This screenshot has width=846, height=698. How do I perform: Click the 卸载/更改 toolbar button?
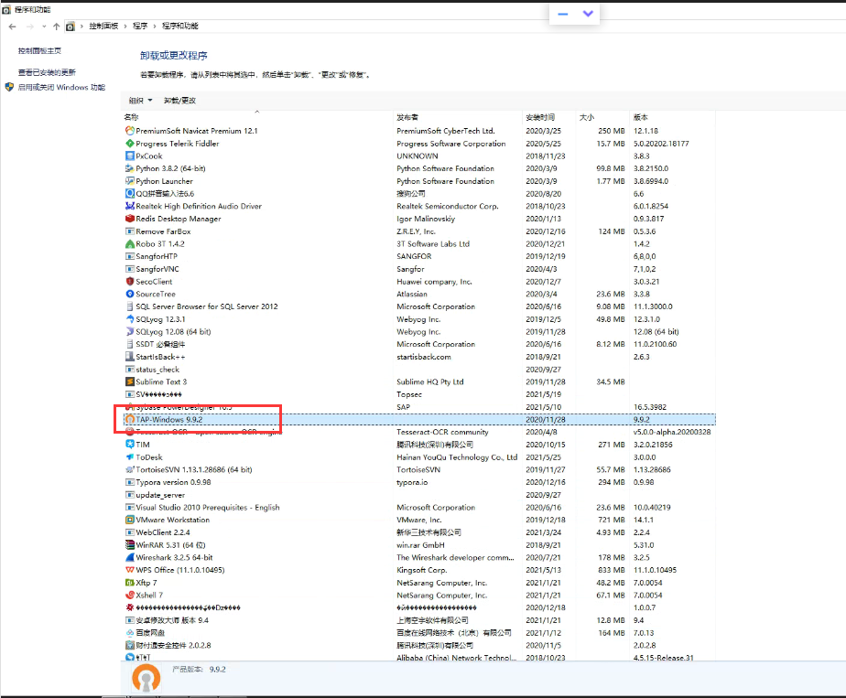179,101
